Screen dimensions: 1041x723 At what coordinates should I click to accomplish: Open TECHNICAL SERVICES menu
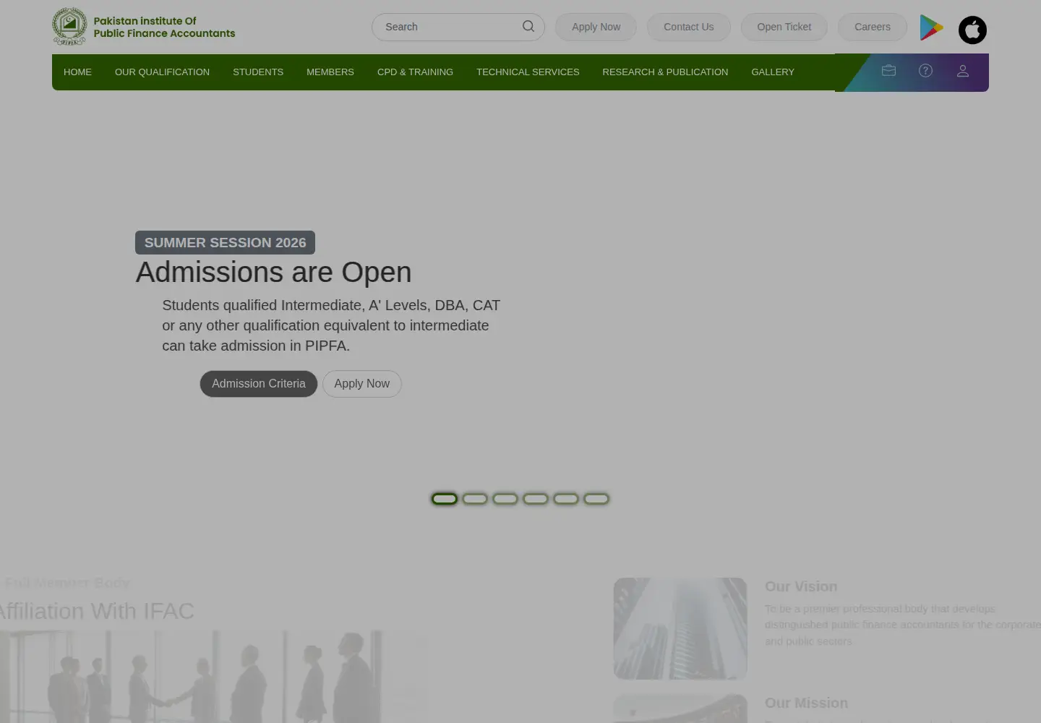528,72
